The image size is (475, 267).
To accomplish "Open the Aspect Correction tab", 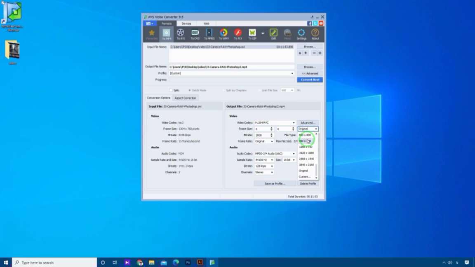I will [185, 98].
